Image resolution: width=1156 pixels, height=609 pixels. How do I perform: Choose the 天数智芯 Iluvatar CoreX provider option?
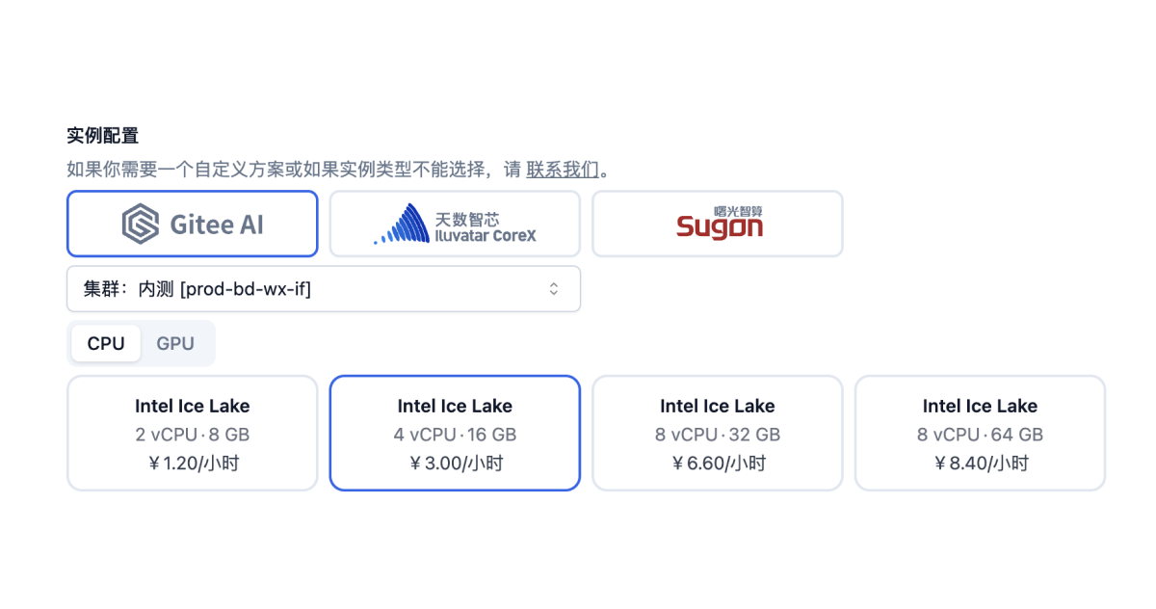coord(455,224)
